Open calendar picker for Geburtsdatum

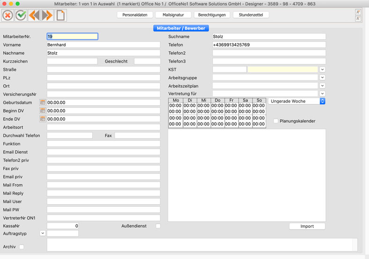point(42,102)
